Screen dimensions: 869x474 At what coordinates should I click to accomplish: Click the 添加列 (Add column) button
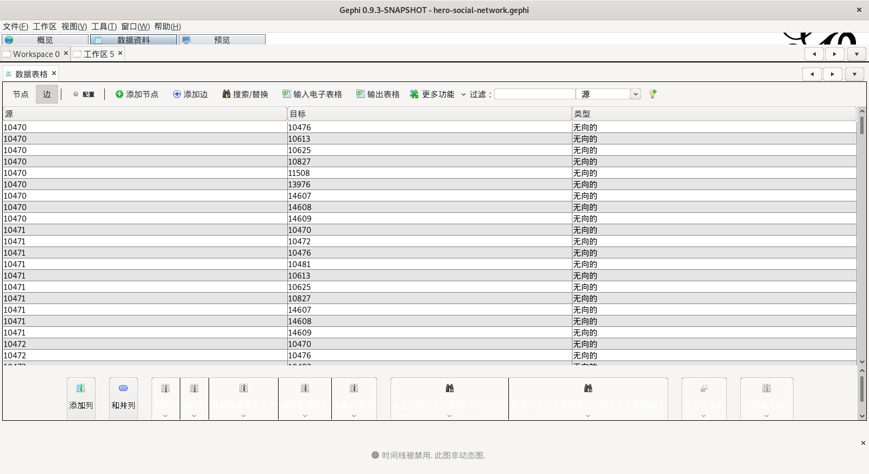(81, 398)
